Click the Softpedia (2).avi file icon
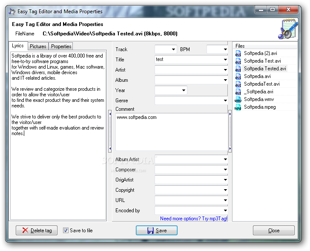Viewport: 310px width, 251px height. (x=238, y=53)
